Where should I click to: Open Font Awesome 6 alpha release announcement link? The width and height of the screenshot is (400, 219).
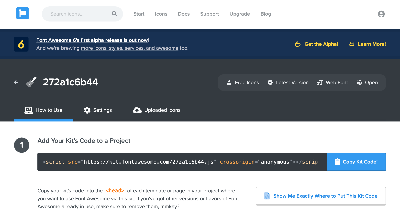tap(92, 40)
